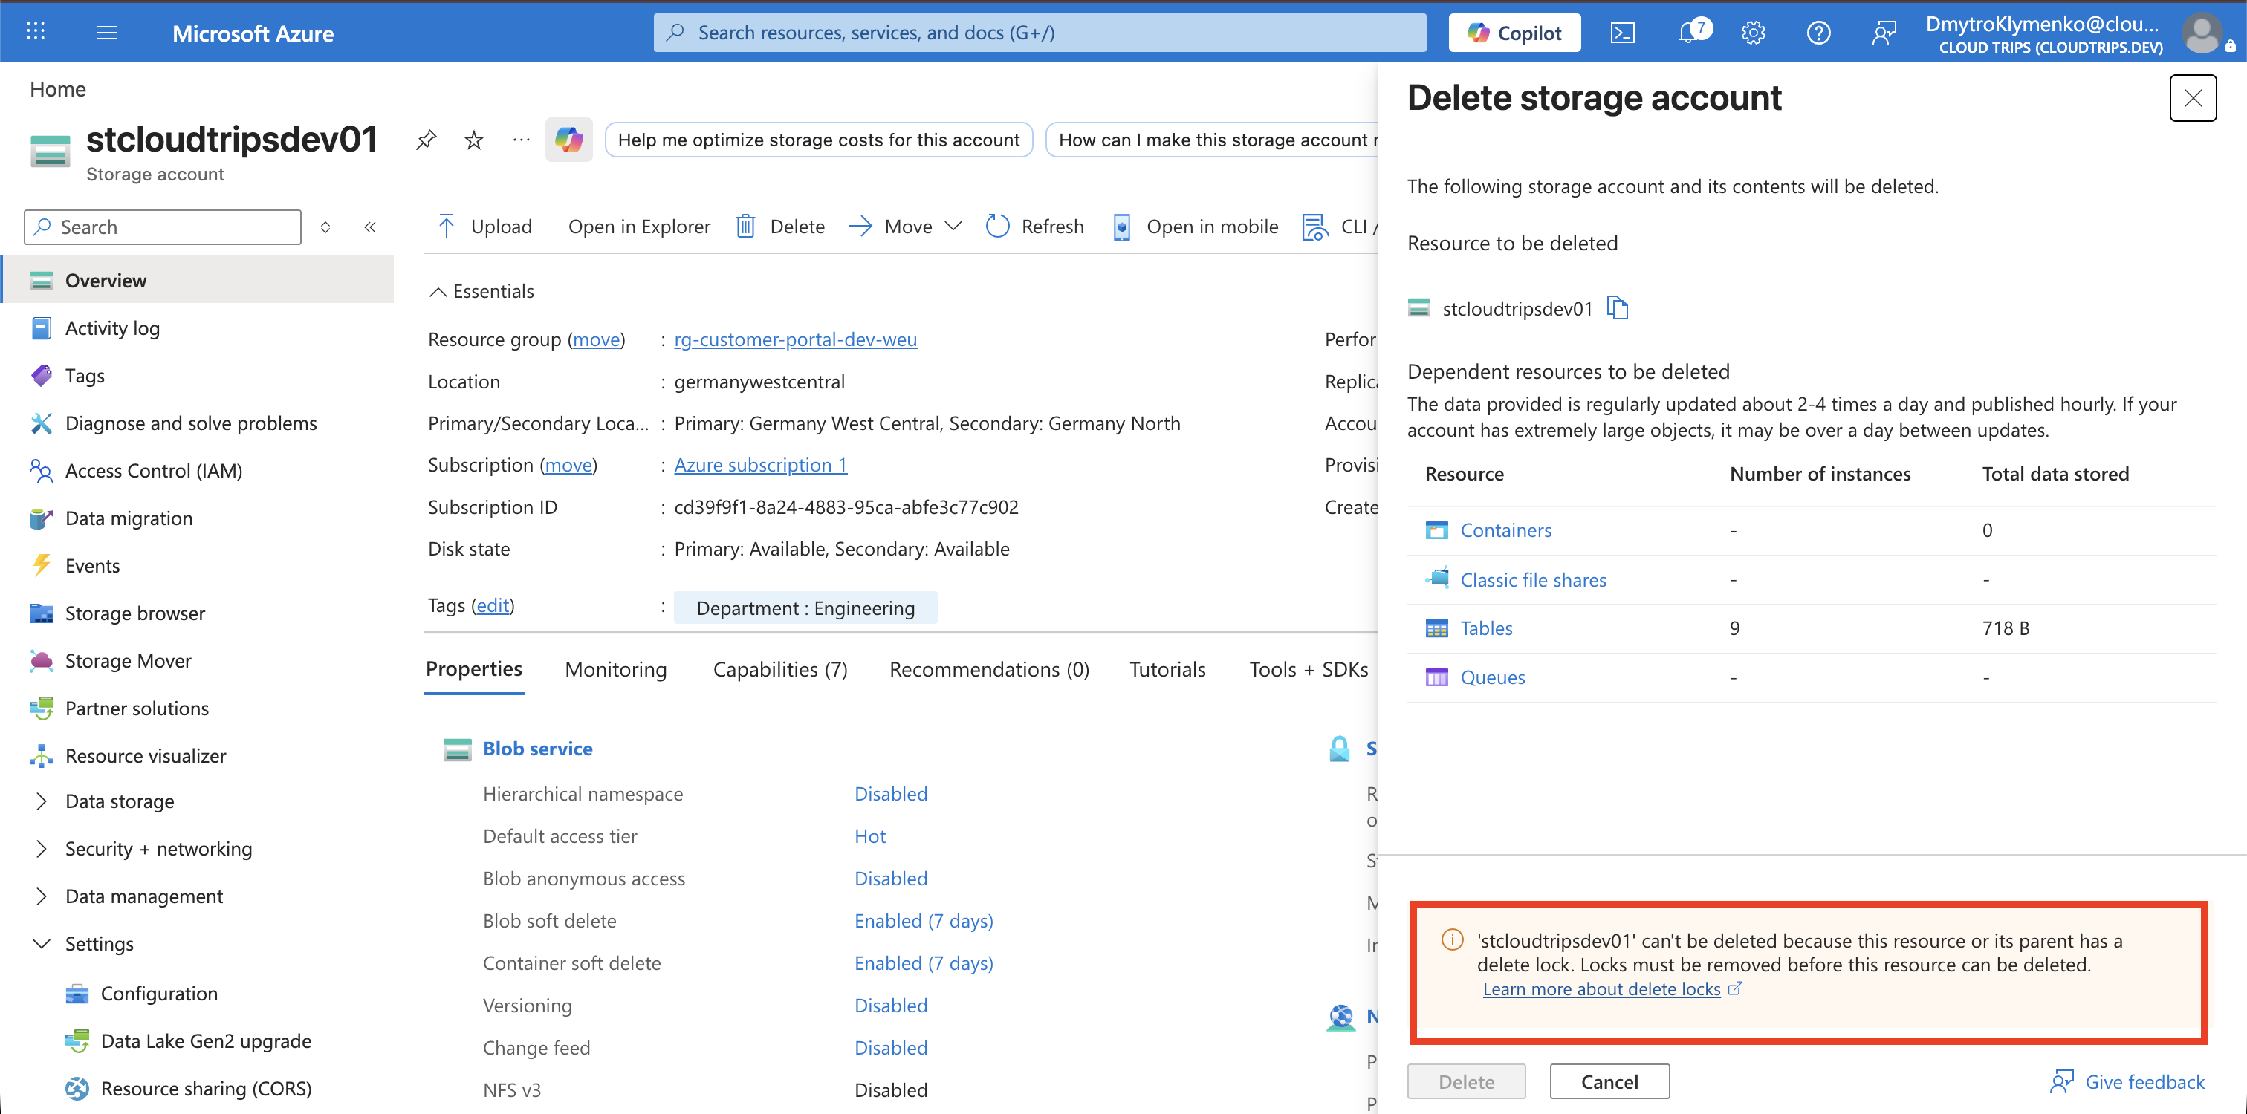Open the notifications bell icon
This screenshot has width=2247, height=1114.
tap(1689, 33)
